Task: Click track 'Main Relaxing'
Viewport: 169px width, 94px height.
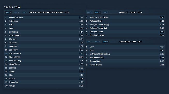Action: point(44,61)
